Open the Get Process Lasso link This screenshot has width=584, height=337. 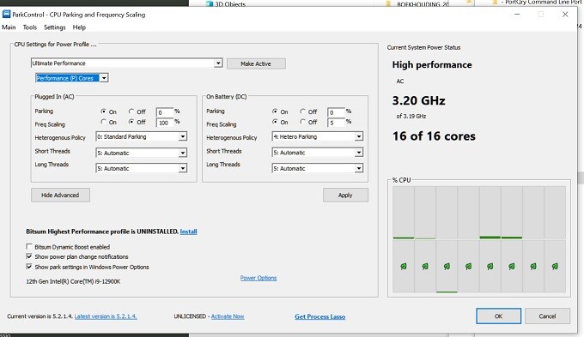point(320,316)
